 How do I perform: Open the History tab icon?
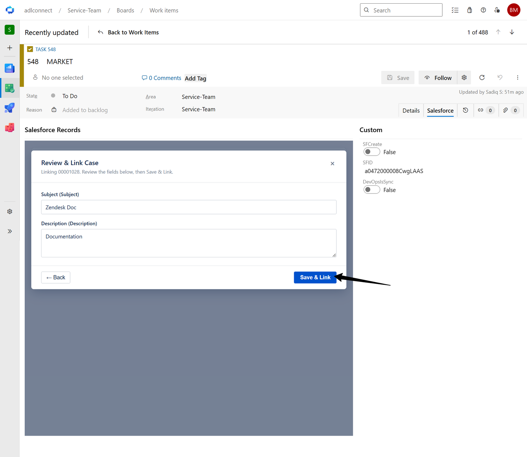click(465, 110)
